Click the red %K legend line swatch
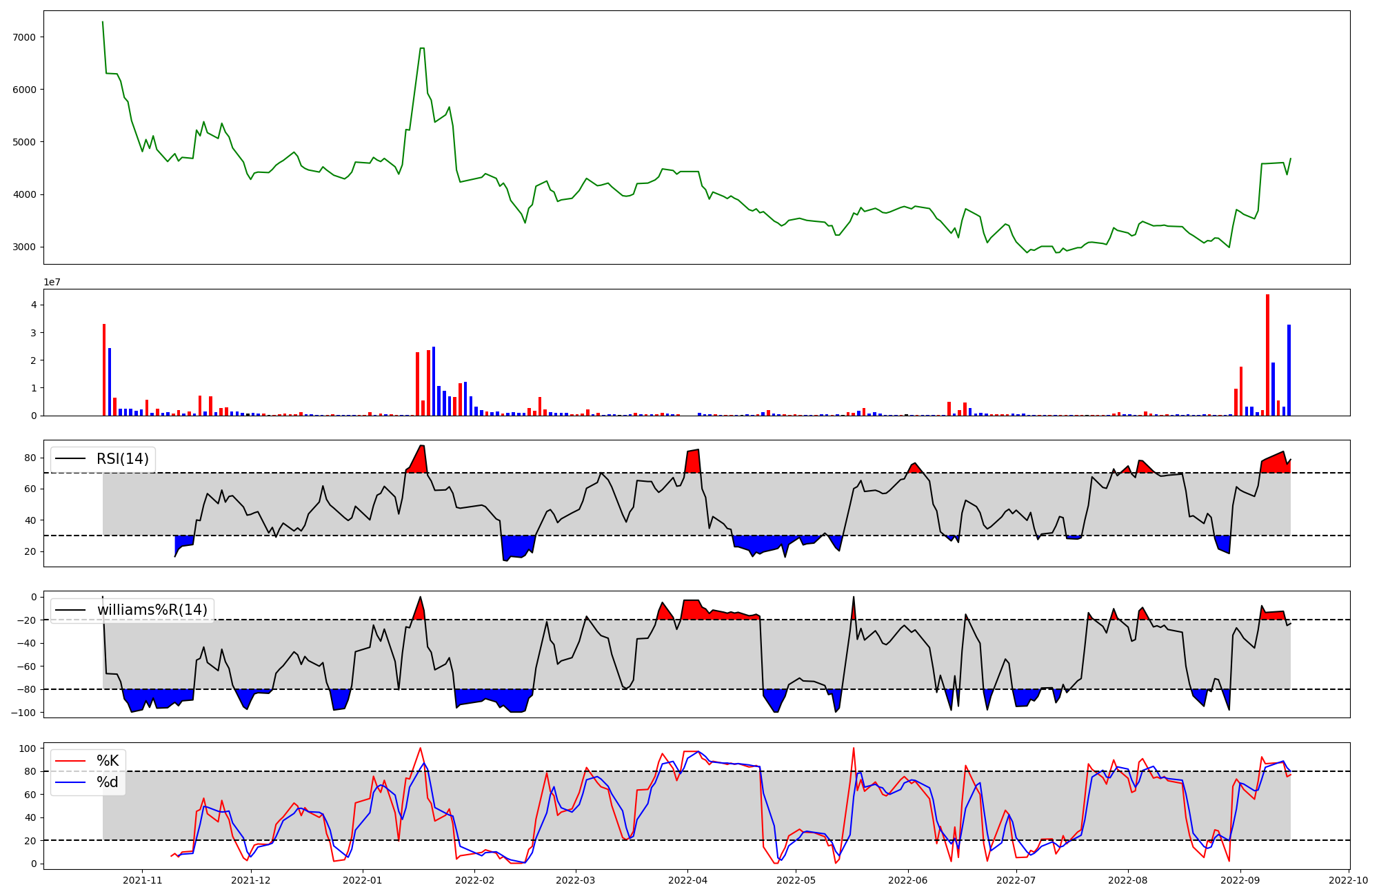The width and height of the screenshot is (1379, 896). coord(70,761)
